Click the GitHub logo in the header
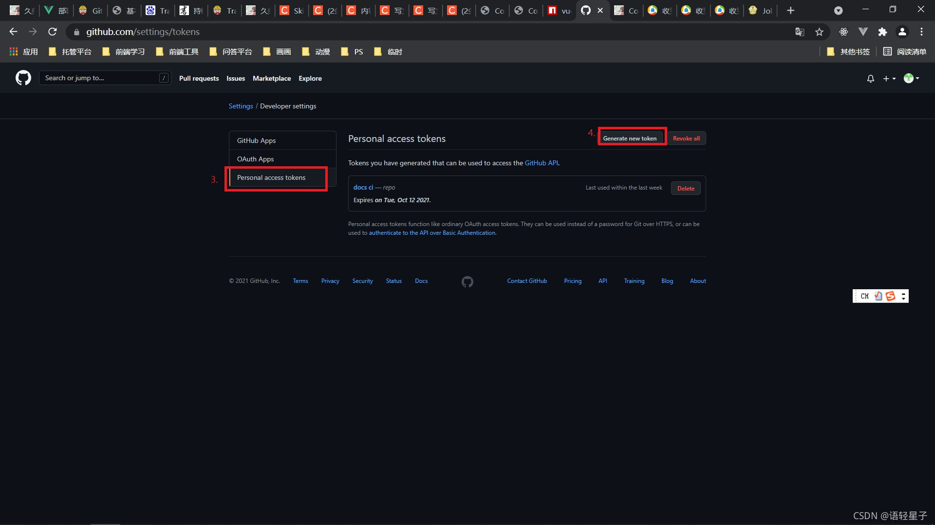This screenshot has height=525, width=935. (x=23, y=78)
